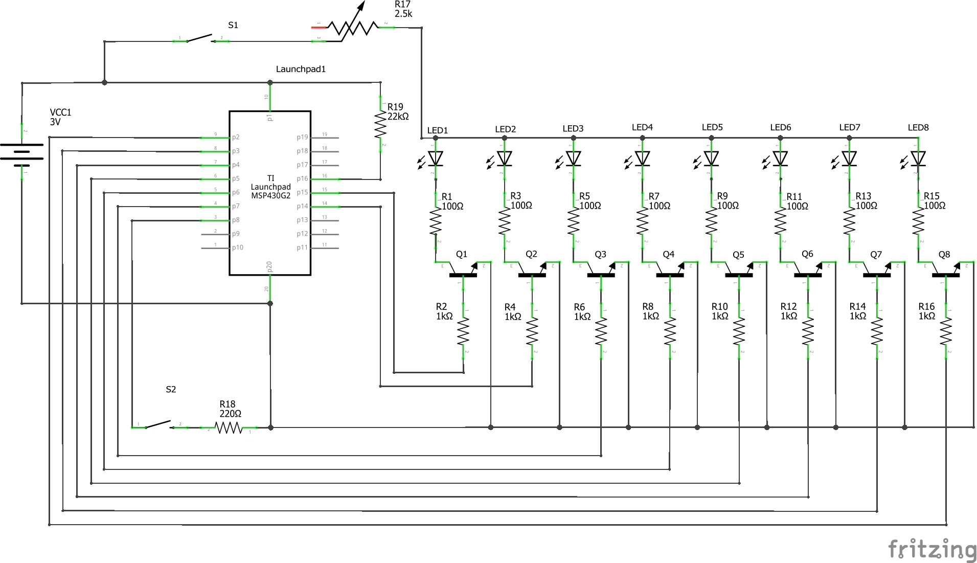Click the p2 pin on the Launchpad
Viewport: 977px width, 563px height.
215,138
